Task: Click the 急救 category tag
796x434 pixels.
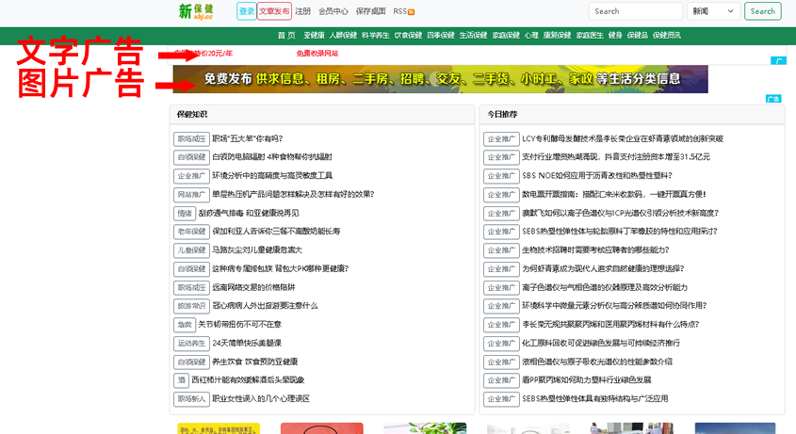Action: [184, 325]
